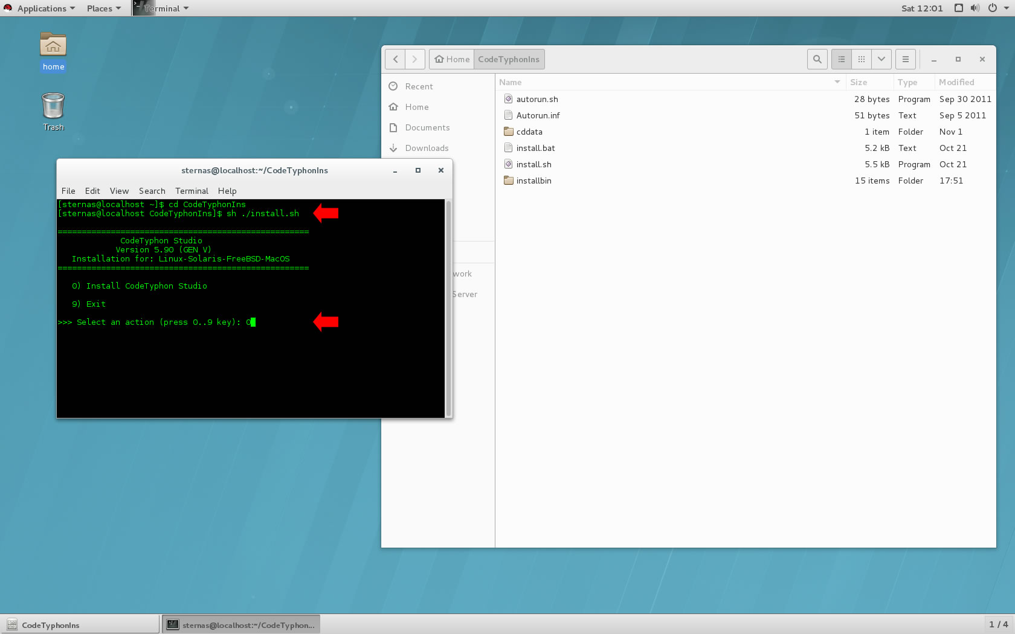Switch to CodeTyphonIns taskbar window

tap(80, 625)
